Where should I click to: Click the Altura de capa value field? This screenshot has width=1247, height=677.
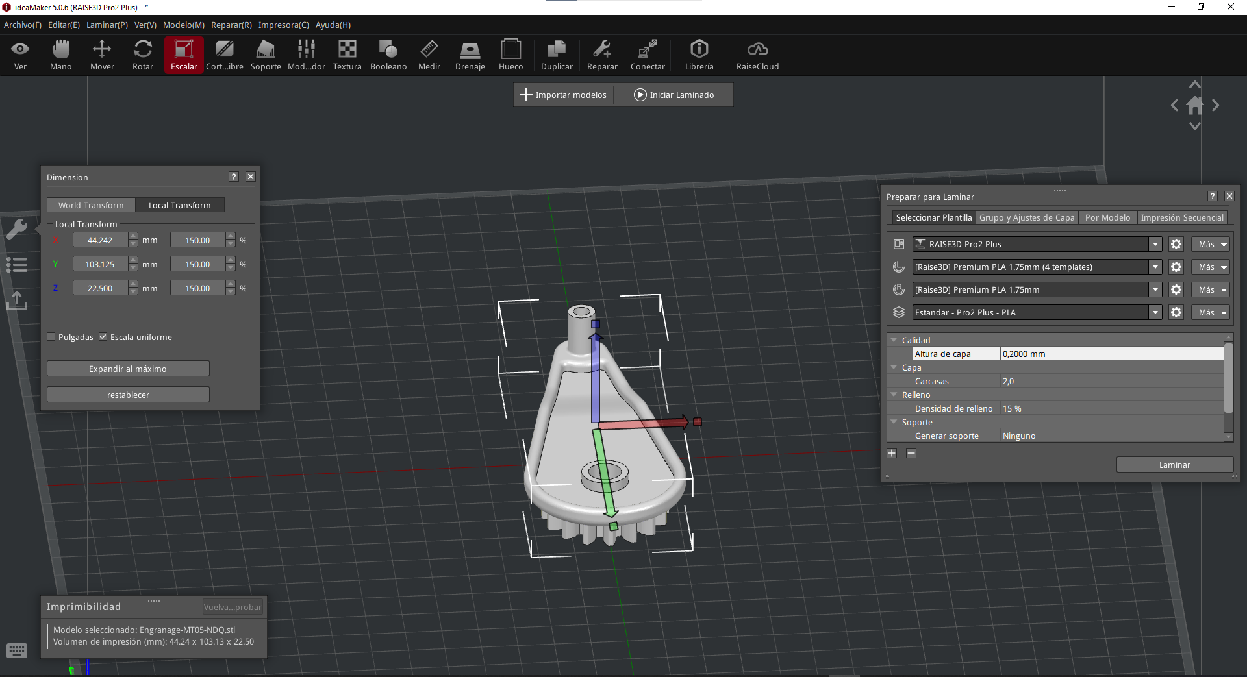(x=1111, y=354)
